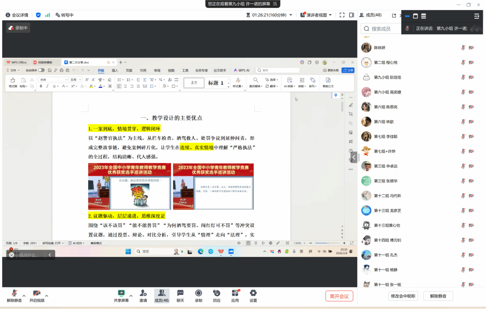486x309 pixels.
Task: Open the arrow next to 共享屏幕
Action: coord(131,296)
